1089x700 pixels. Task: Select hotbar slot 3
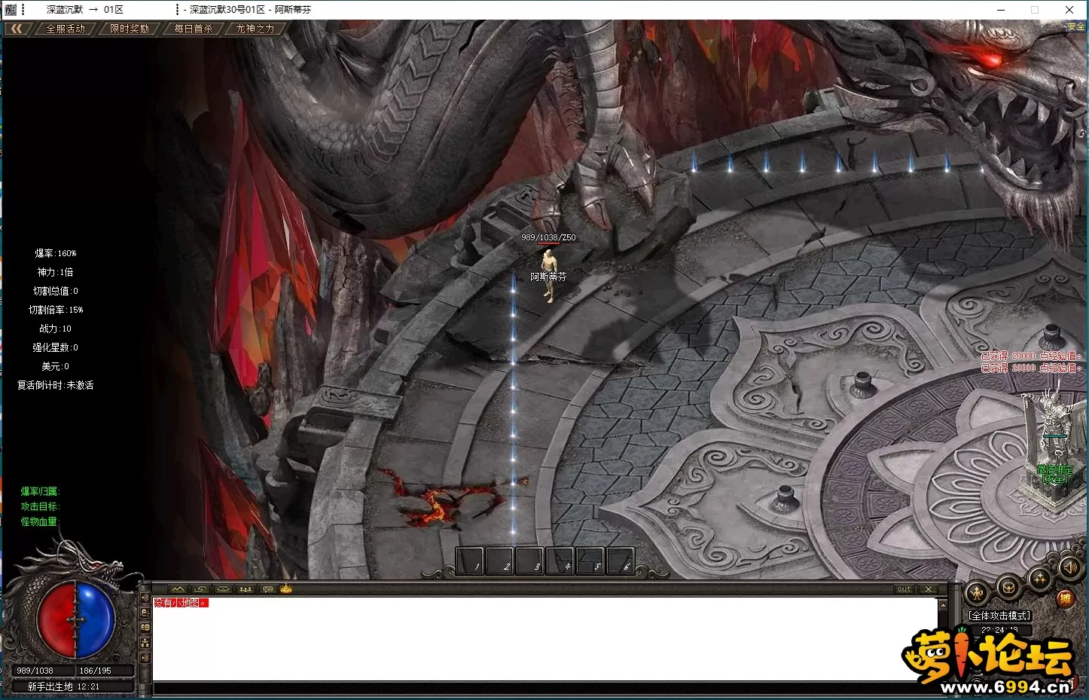(x=530, y=562)
